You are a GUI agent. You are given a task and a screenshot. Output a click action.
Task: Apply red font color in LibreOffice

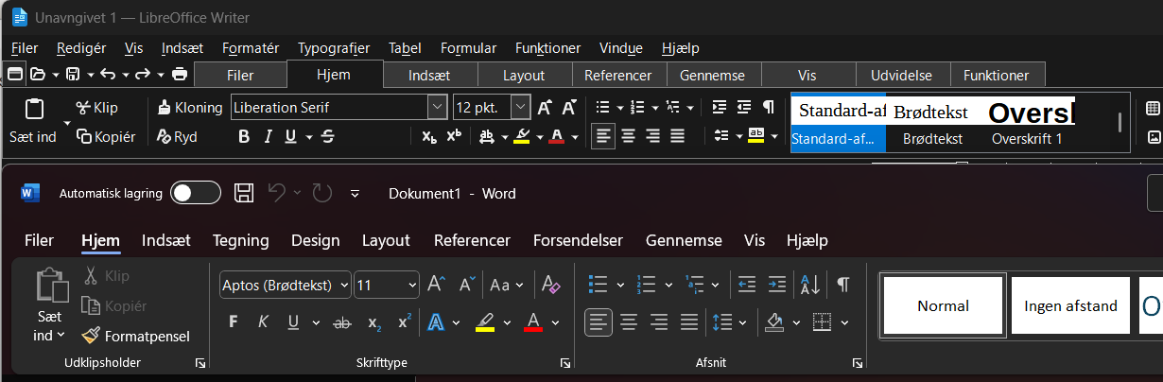(556, 137)
